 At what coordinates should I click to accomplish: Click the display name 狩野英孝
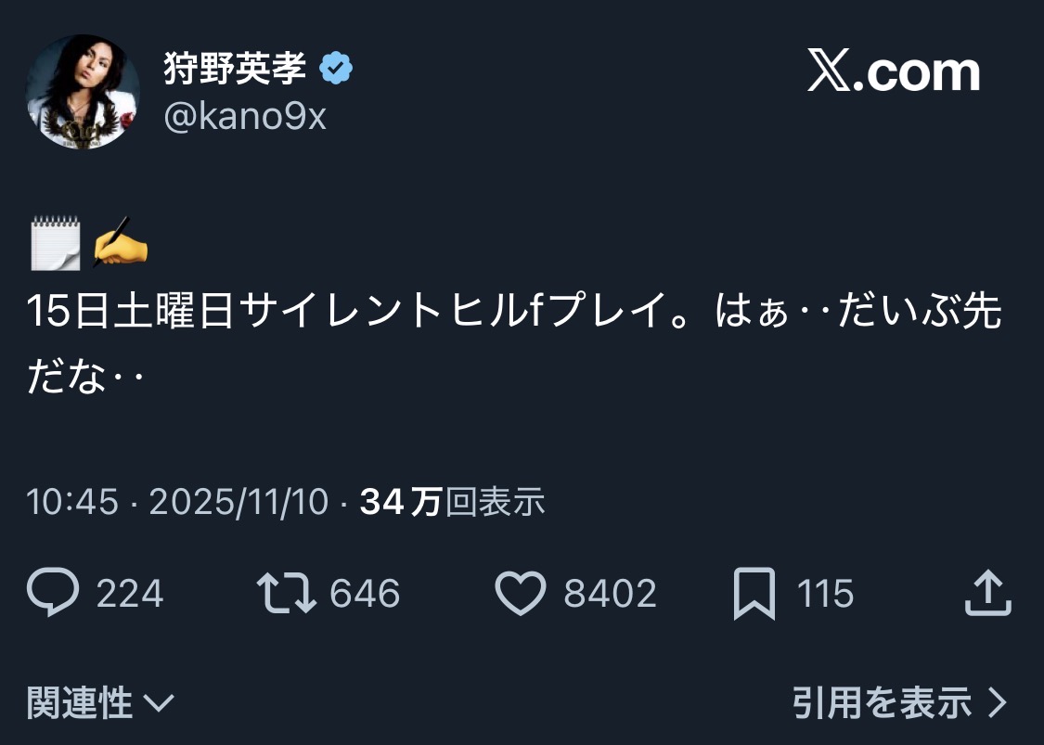click(x=235, y=68)
